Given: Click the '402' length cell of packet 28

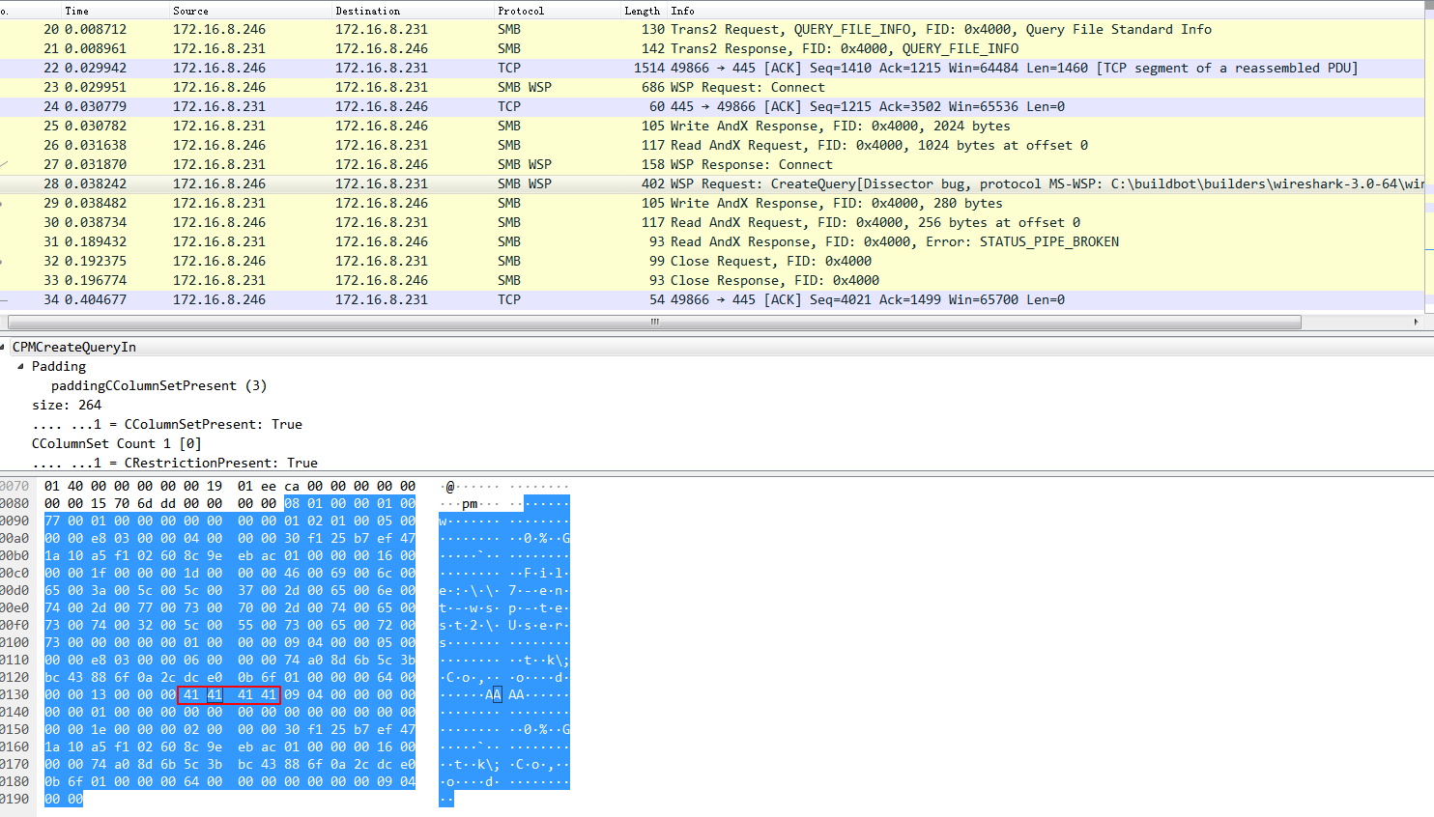Looking at the screenshot, I should tap(653, 183).
